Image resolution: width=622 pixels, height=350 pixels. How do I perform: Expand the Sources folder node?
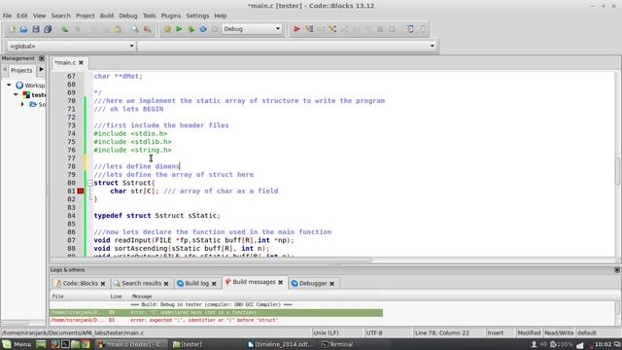(x=22, y=104)
